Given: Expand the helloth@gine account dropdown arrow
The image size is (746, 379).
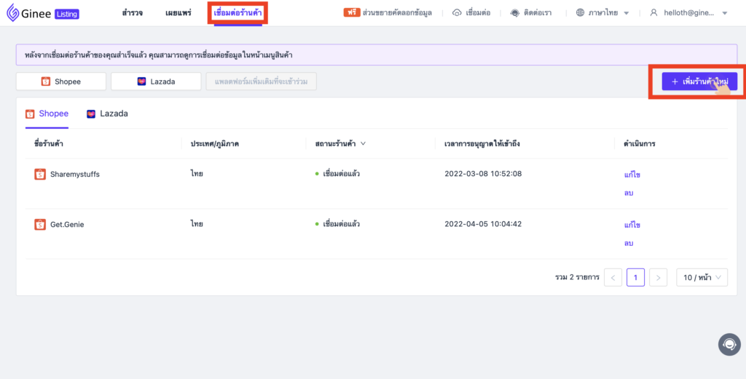Looking at the screenshot, I should click(x=725, y=13).
